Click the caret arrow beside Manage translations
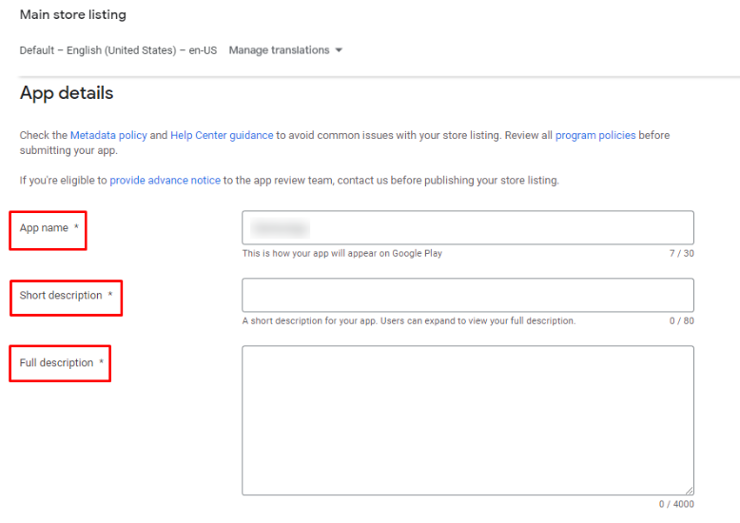 (x=339, y=50)
